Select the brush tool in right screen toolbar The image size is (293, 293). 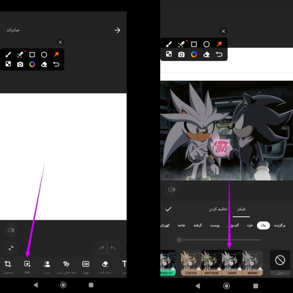point(169,44)
